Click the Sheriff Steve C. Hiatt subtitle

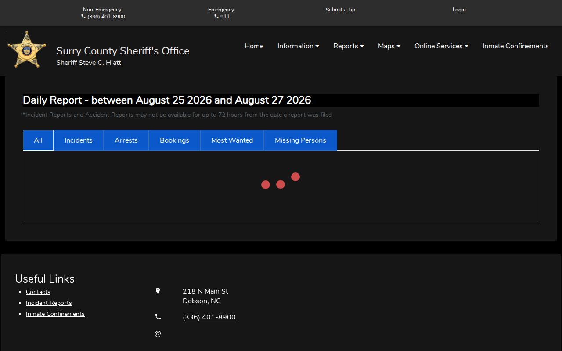click(89, 63)
